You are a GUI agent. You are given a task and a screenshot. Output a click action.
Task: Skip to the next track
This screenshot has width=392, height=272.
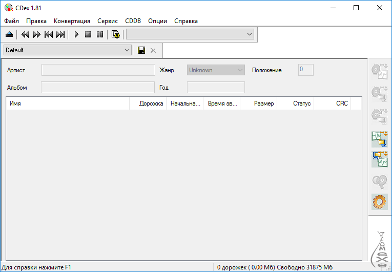pyautogui.click(x=60, y=34)
